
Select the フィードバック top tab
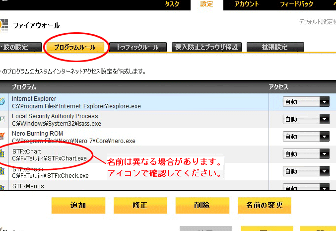point(296,4)
